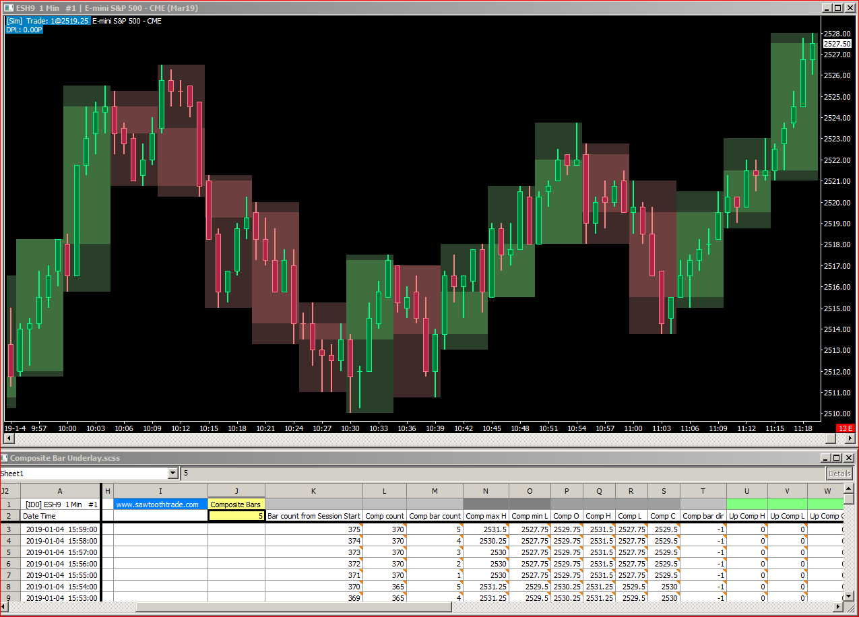The height and width of the screenshot is (617, 859).
Task: Select column K header
Action: 314,491
